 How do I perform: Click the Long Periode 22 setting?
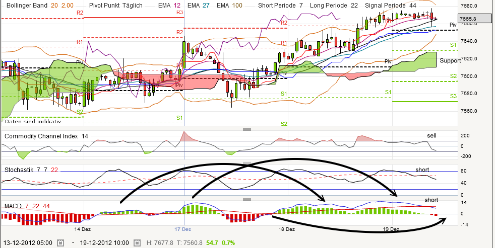pyautogui.click(x=334, y=6)
